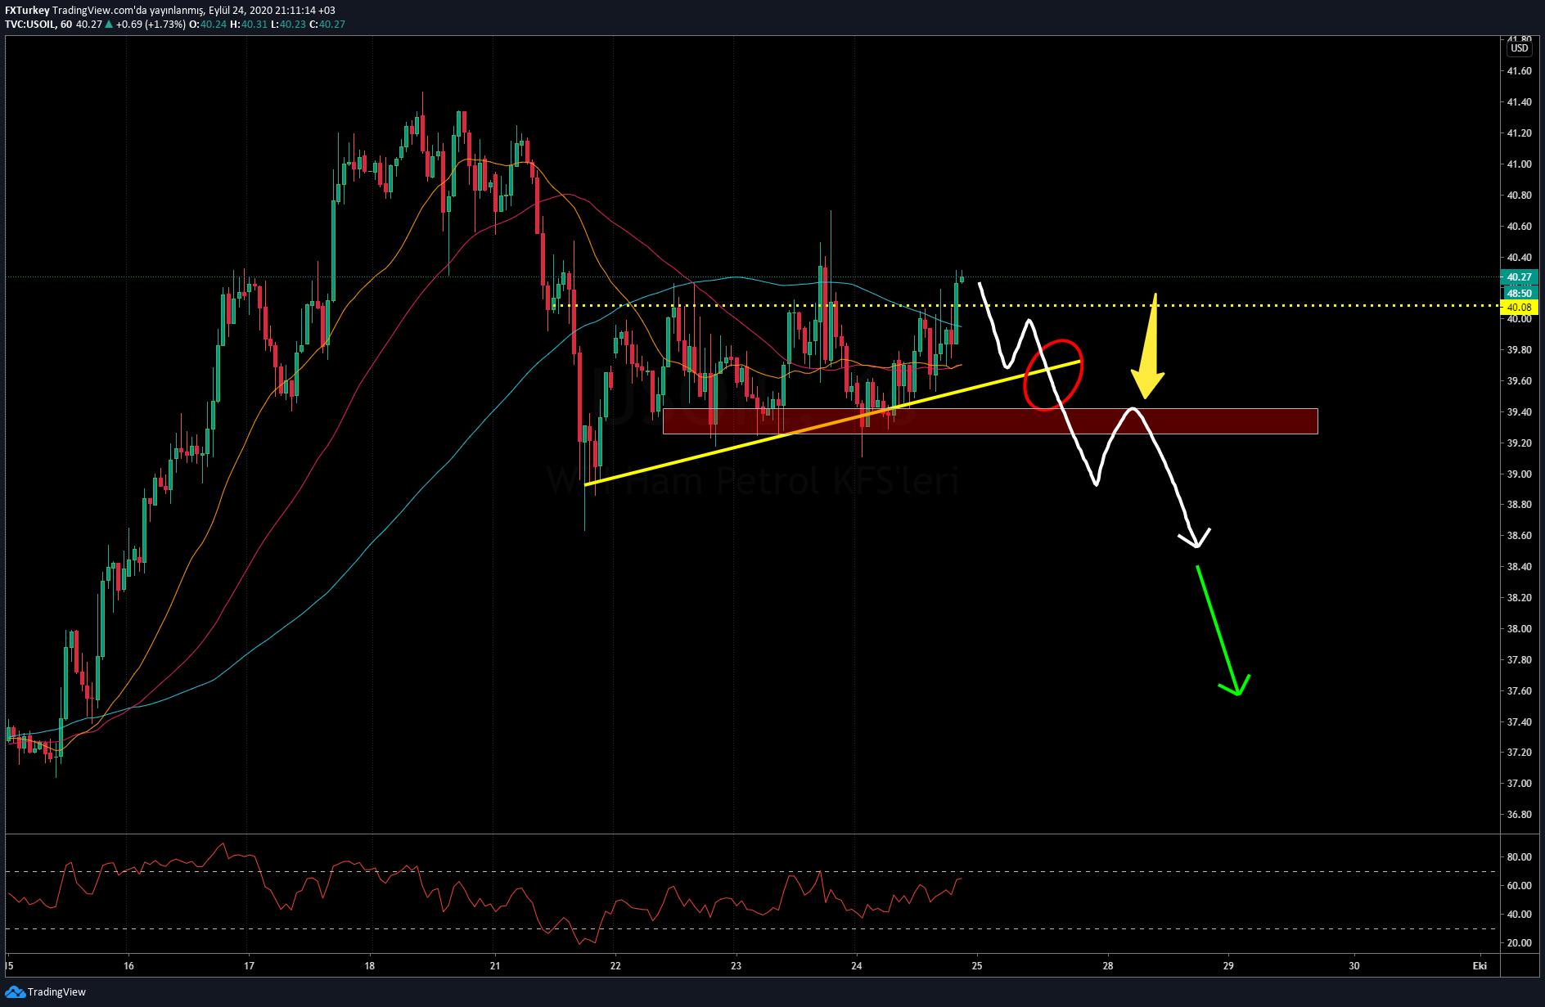Click the RSI 60.00 axis label
Viewport: 1545px width, 1007px height.
1519,886
